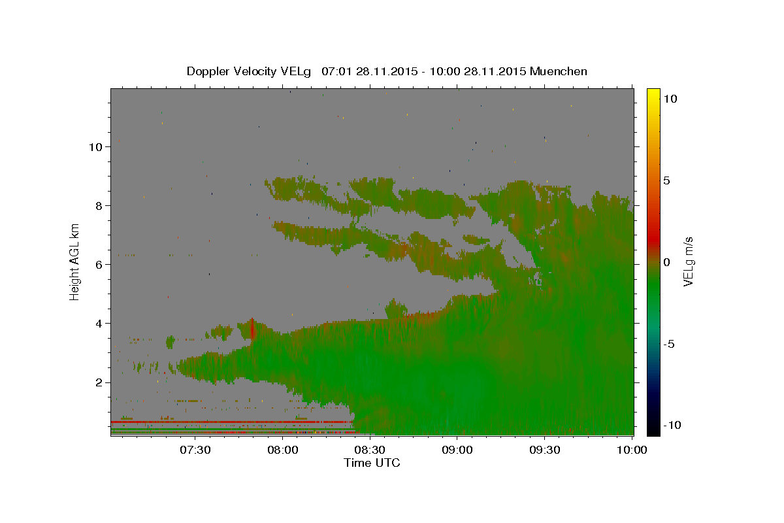784x523 pixels.
Task: Click the height axis label 6
Action: pos(99,265)
